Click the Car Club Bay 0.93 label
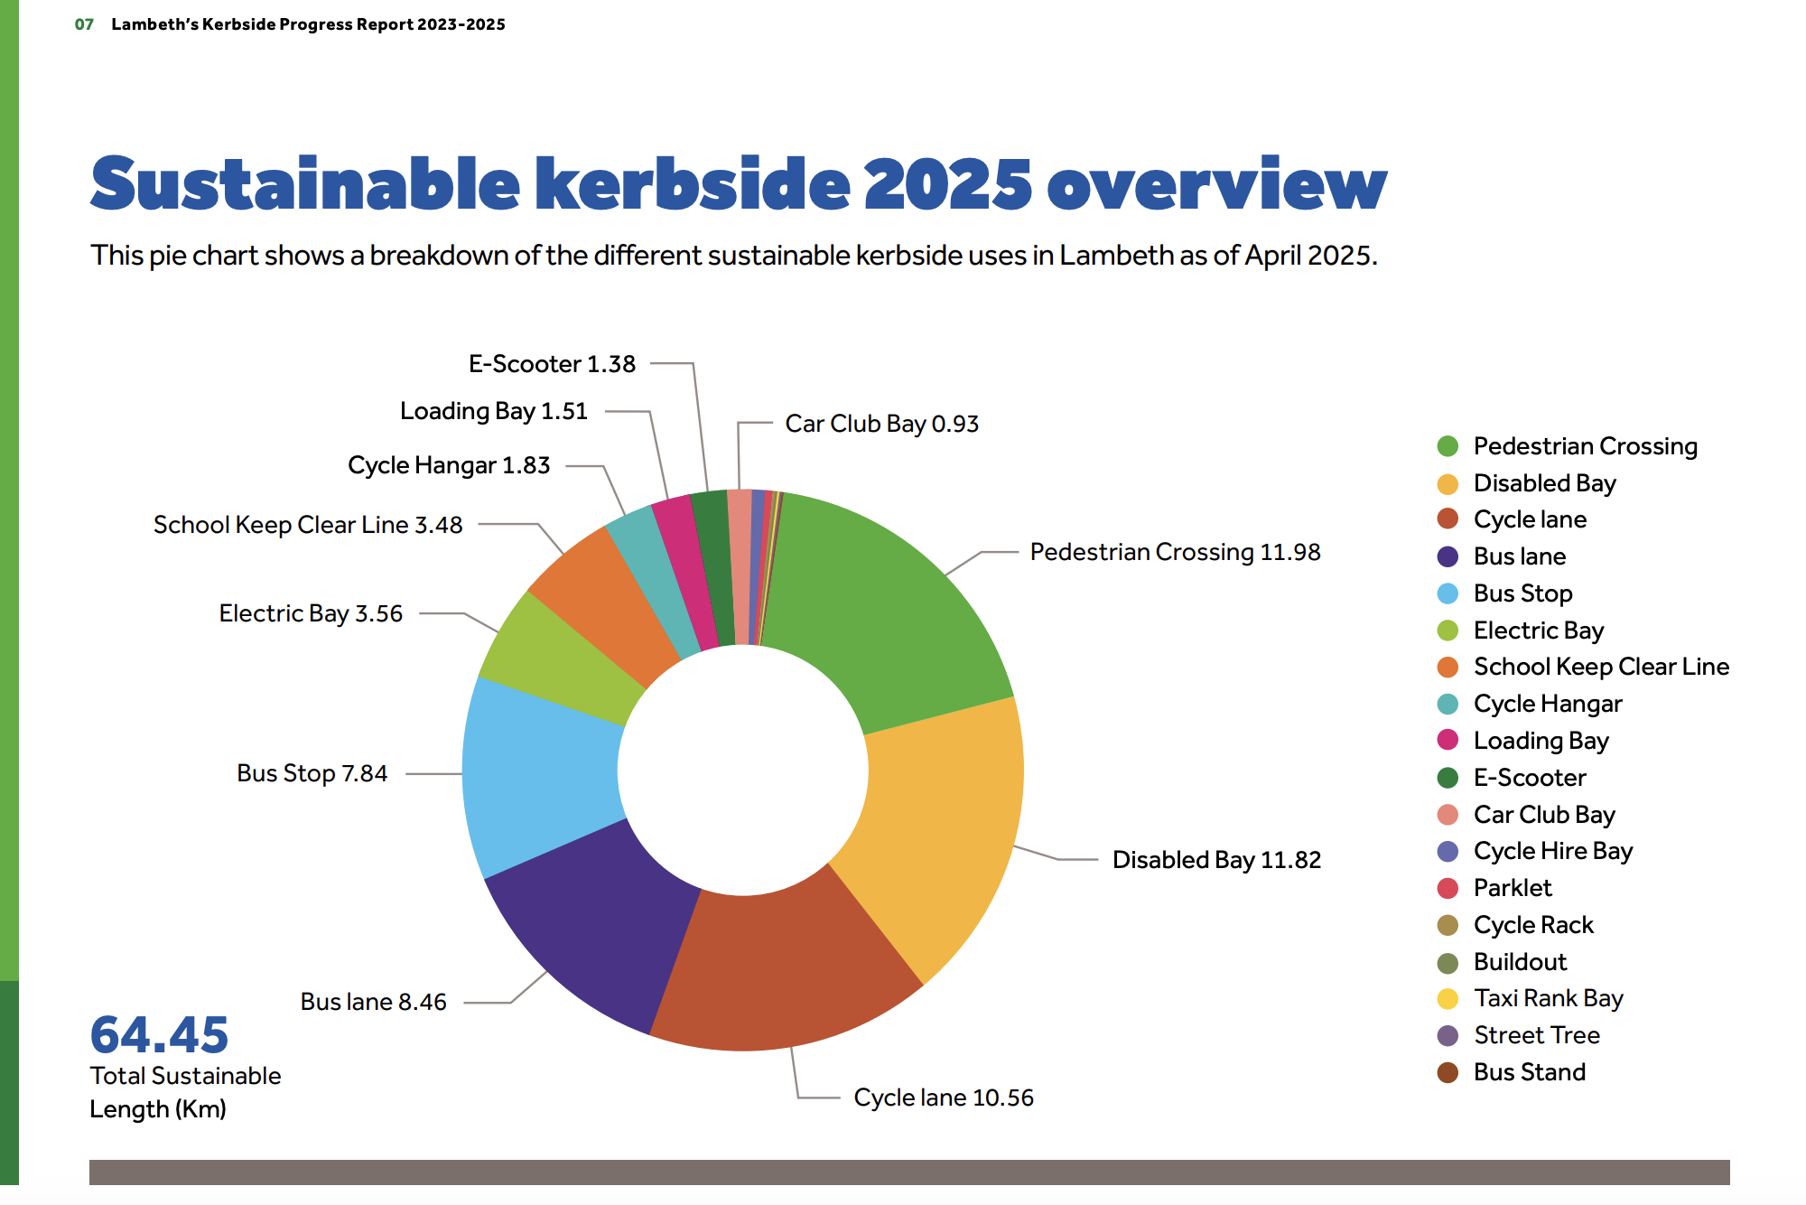1806x1205 pixels. coord(881,424)
